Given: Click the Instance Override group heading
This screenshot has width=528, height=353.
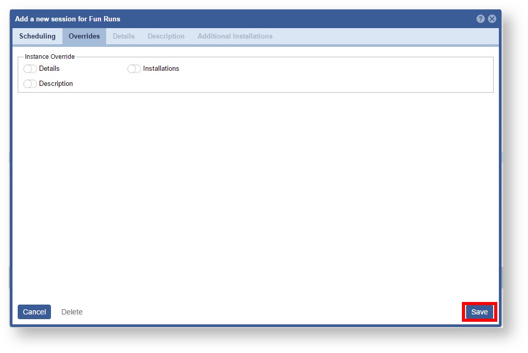Looking at the screenshot, I should pos(50,57).
